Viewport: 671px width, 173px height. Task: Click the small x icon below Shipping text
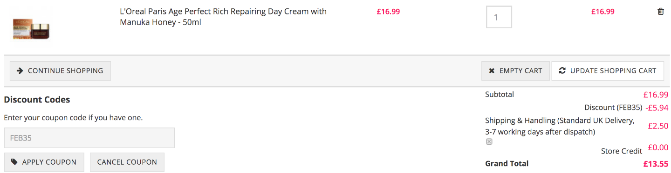pos(489,141)
